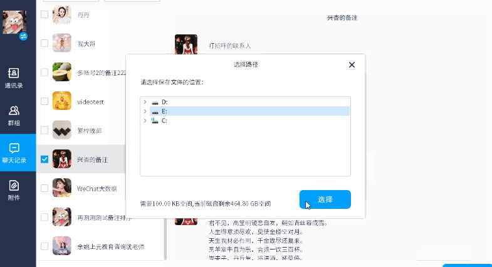The width and height of the screenshot is (492, 267).
Task: Select the C: system drive icon
Action: 155,121
